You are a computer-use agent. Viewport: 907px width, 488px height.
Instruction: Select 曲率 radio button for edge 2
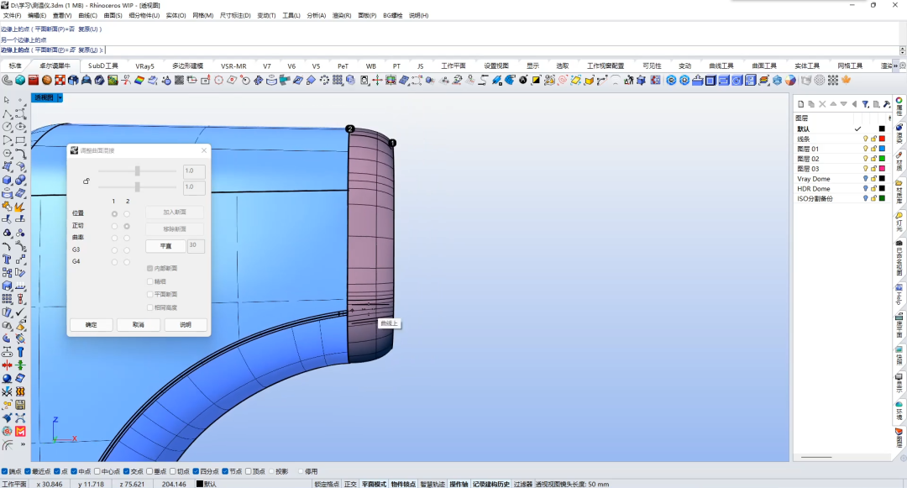pyautogui.click(x=127, y=238)
